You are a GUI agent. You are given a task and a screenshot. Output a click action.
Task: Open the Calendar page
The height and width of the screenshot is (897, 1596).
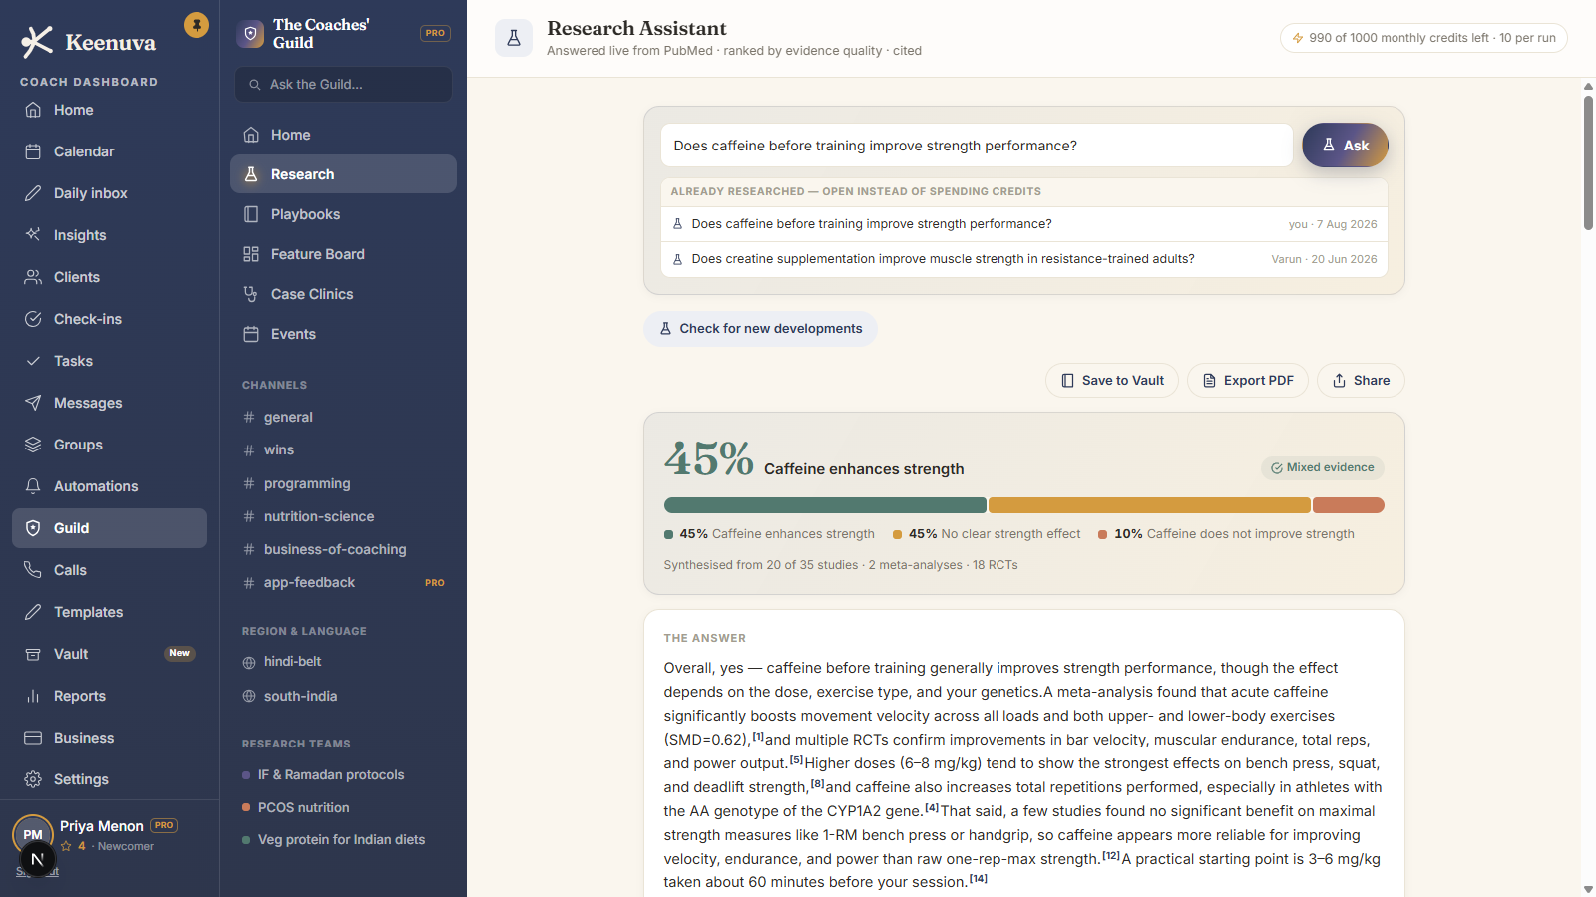(110, 151)
